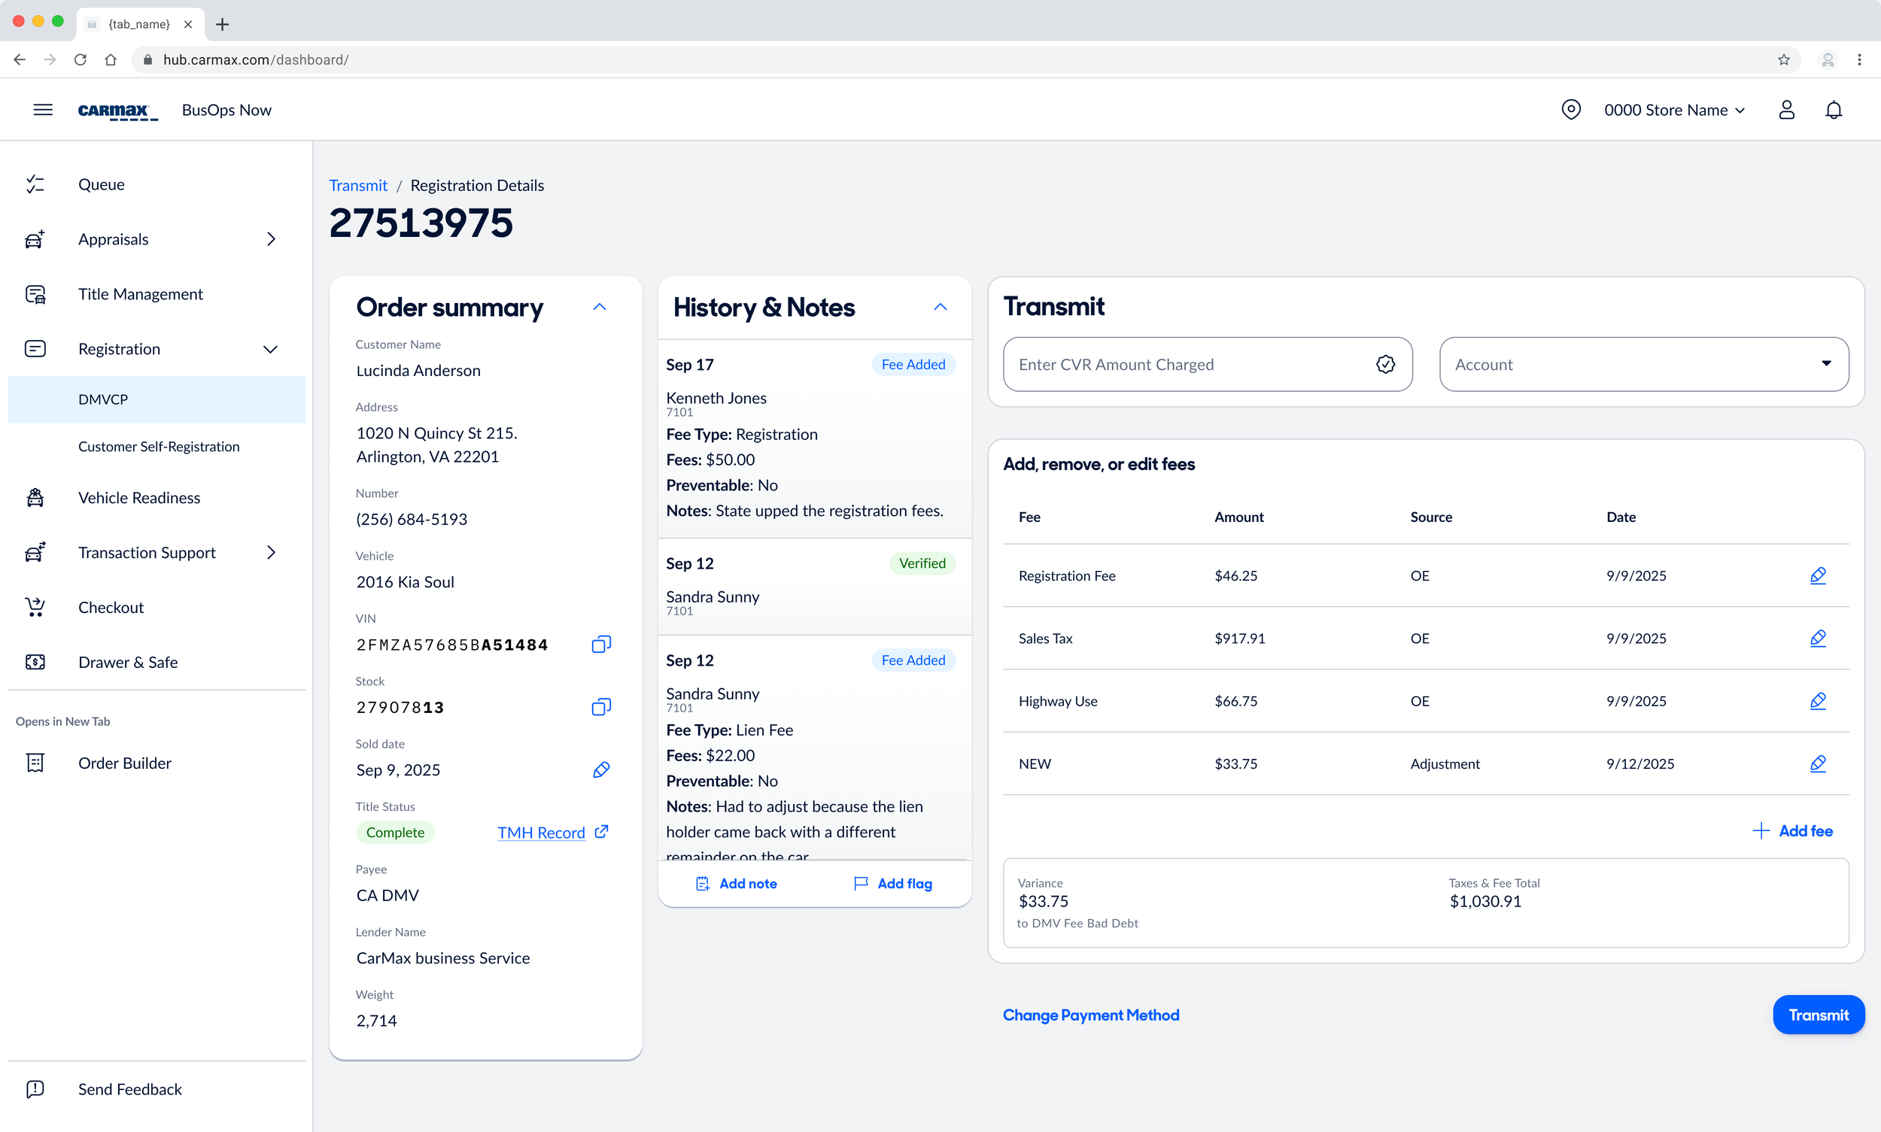Collapse the History & Notes panel

coord(939,307)
